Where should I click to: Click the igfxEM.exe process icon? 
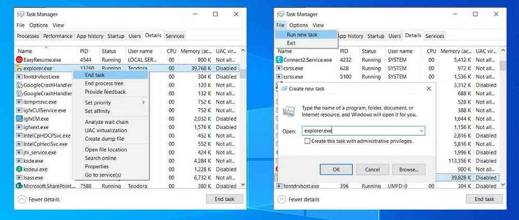tap(19, 119)
